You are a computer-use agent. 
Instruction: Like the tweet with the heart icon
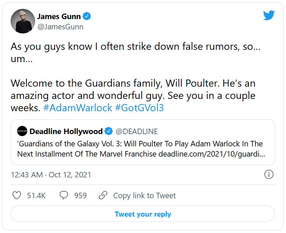17,195
